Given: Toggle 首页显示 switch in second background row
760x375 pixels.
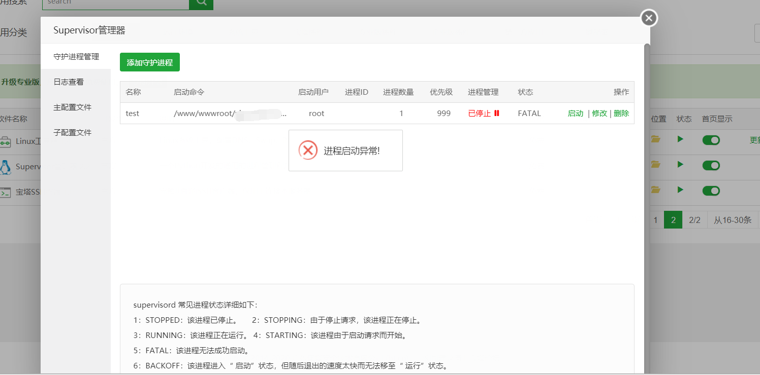Looking at the screenshot, I should [x=711, y=165].
